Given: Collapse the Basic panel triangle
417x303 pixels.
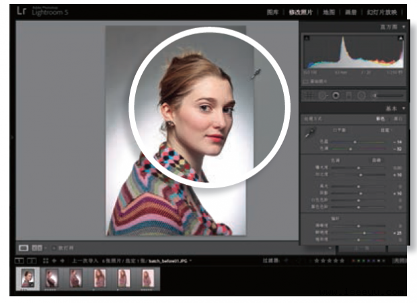Looking at the screenshot, I should (404, 108).
